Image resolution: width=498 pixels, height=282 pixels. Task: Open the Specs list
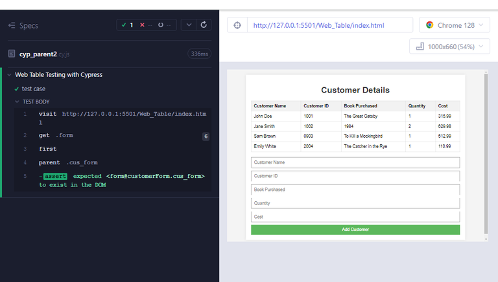click(23, 26)
